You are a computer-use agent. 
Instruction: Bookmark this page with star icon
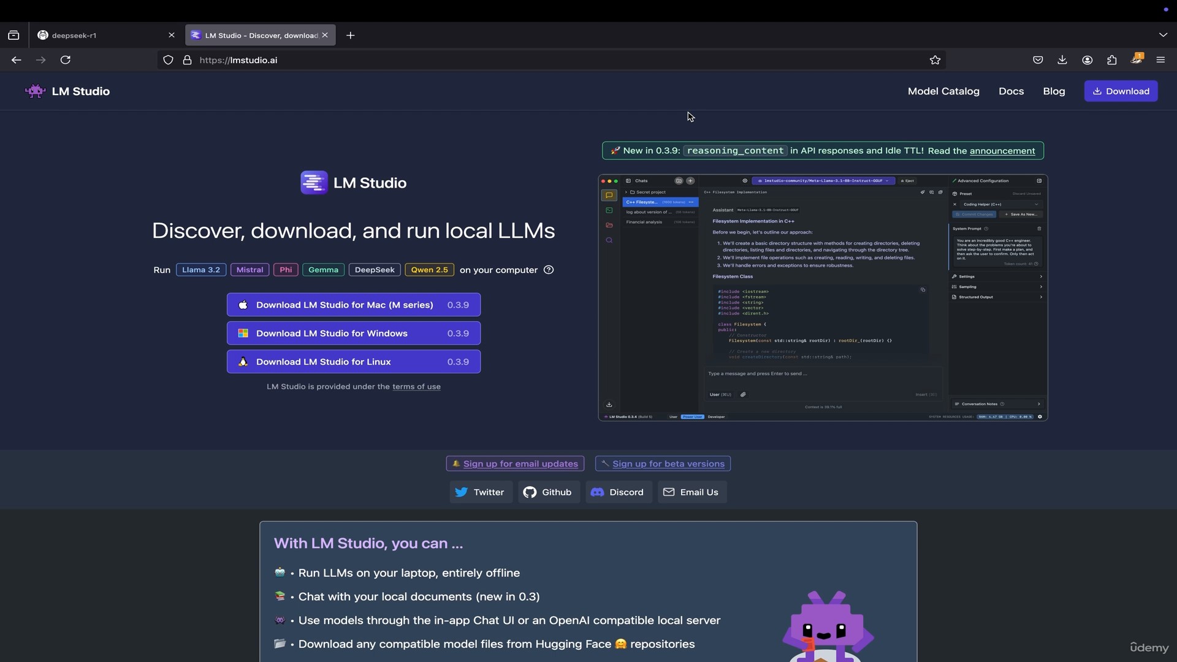coord(935,60)
